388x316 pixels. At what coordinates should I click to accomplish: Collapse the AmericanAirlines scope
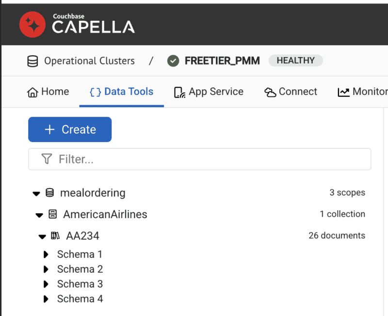(x=39, y=215)
